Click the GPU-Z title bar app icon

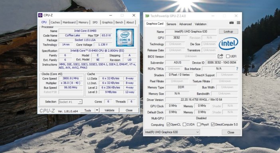(147, 16)
